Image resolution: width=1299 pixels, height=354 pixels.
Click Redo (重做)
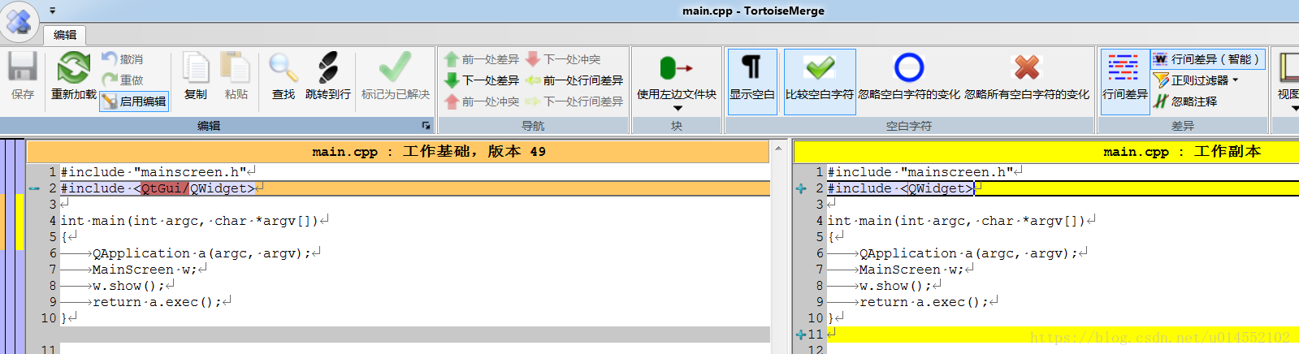click(123, 80)
